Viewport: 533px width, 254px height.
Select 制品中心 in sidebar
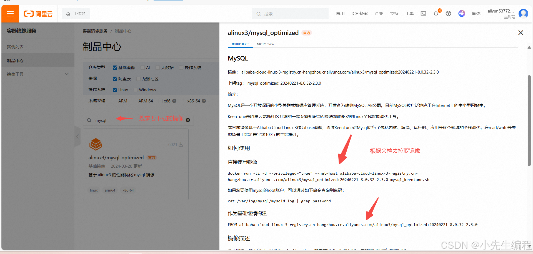point(38,61)
